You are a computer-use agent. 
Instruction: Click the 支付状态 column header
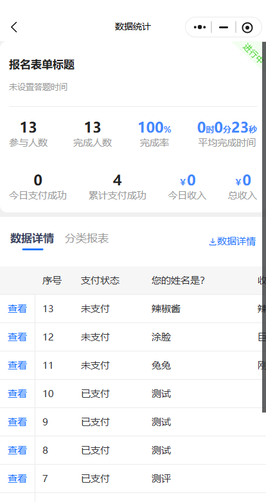[x=100, y=281]
